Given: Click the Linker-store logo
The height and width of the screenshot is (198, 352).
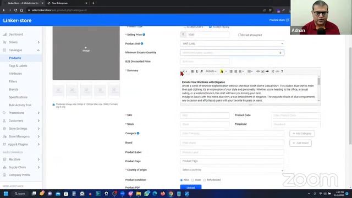Looking at the screenshot, I should [17, 20].
